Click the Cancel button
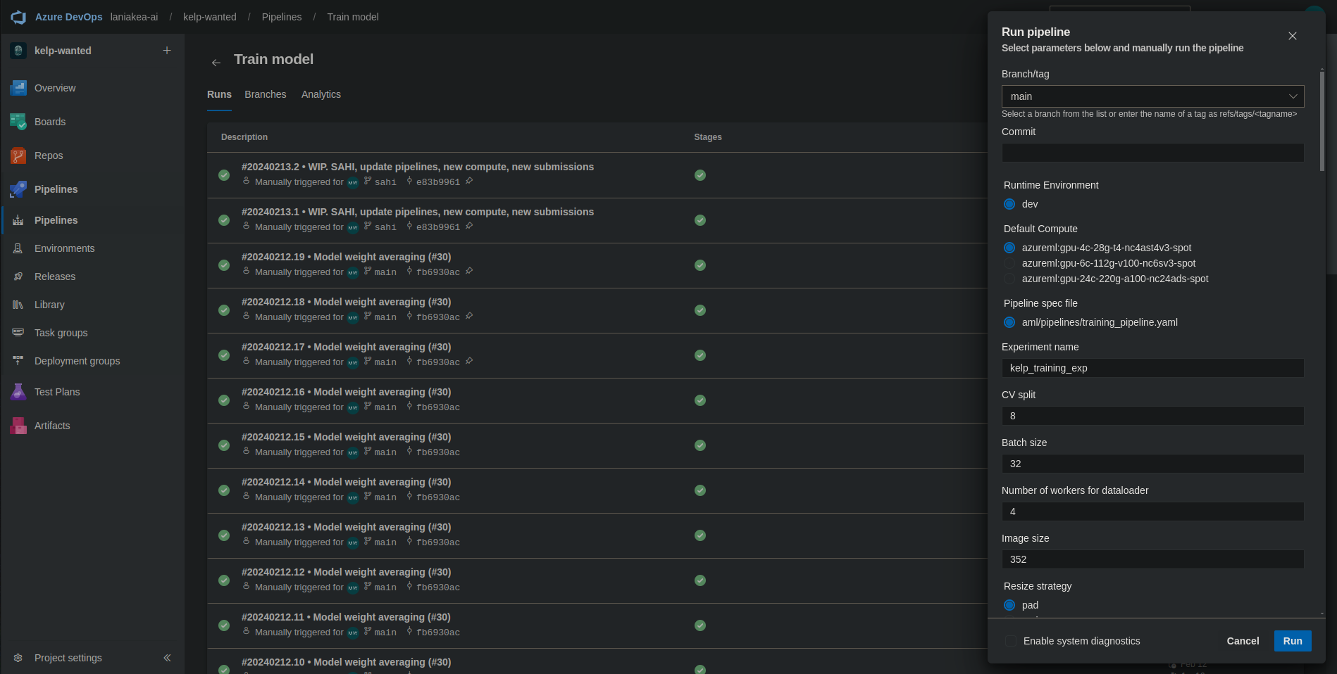Screen dimensions: 1337x674 1243,641
